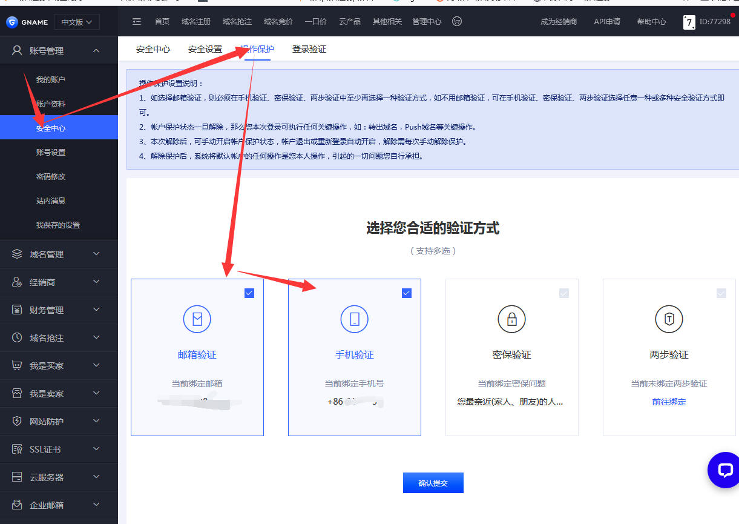Open 我的账户 in the sidebar
Image resolution: width=739 pixels, height=524 pixels.
(x=51, y=80)
